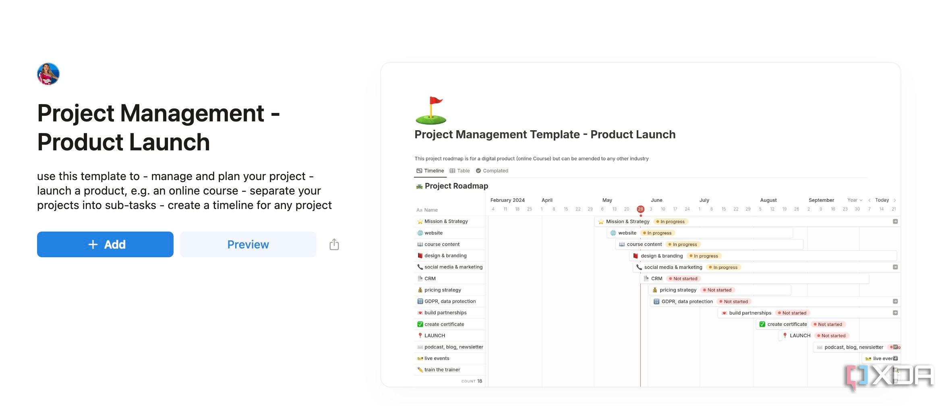Click the car icon beside Project Roadmap heading
This screenshot has height=406, width=948.
(x=419, y=186)
